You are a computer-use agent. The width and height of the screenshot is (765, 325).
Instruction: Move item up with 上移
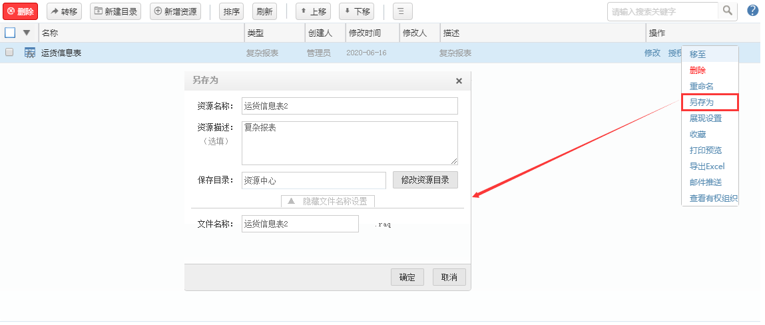312,11
